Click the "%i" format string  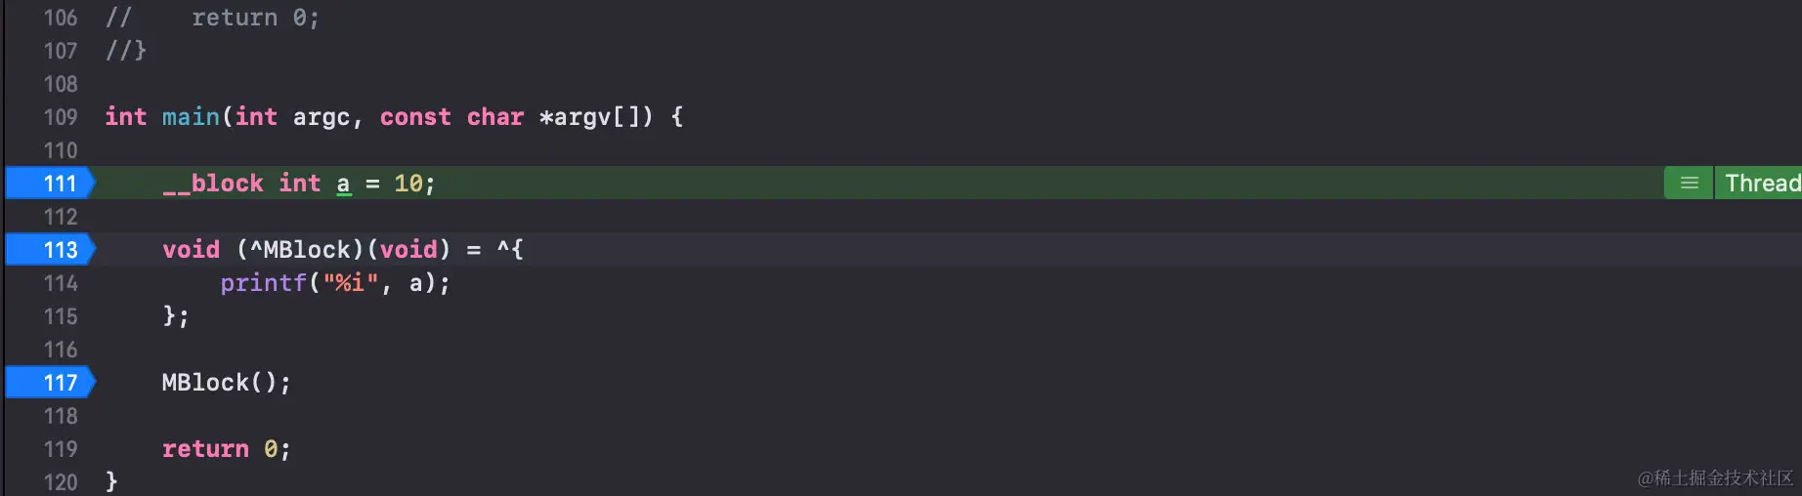(x=351, y=283)
